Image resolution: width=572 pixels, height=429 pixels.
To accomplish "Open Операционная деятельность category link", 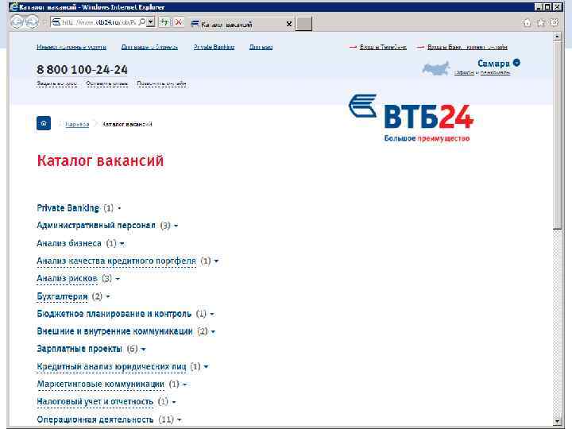I will coord(95,419).
